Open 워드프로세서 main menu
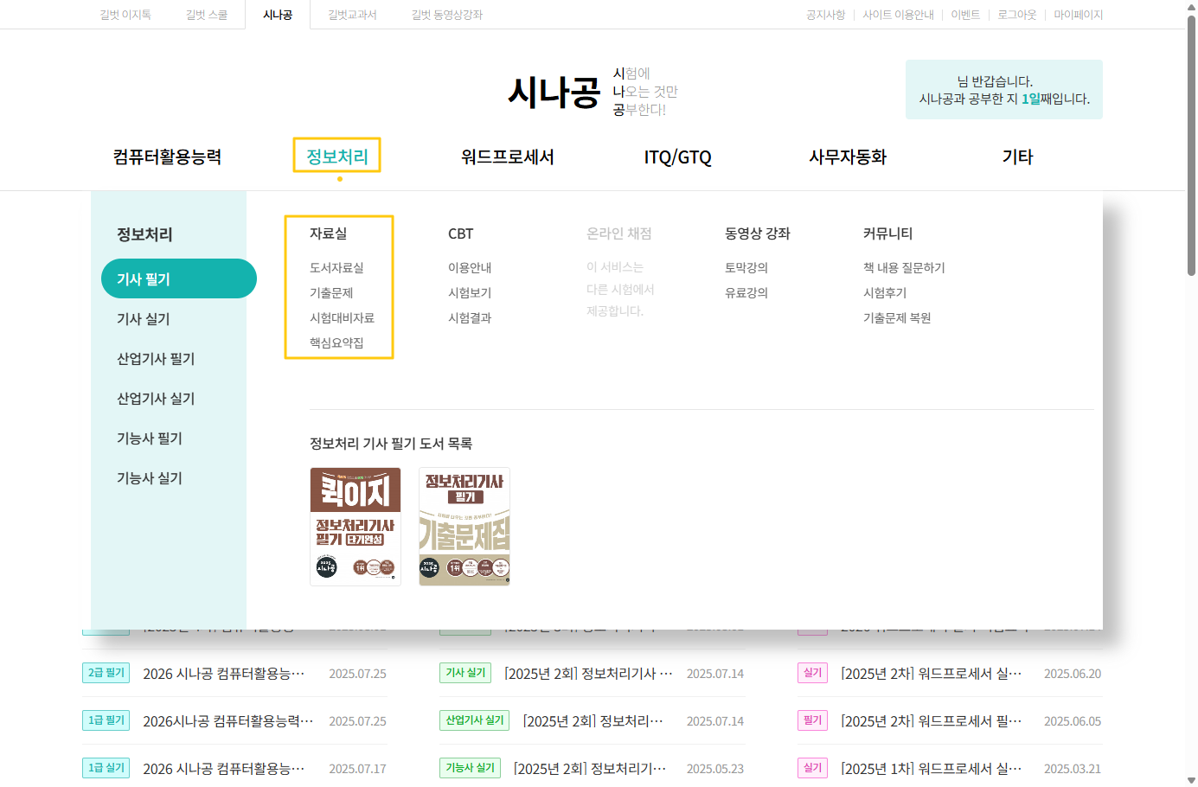This screenshot has width=1198, height=787. 507,157
